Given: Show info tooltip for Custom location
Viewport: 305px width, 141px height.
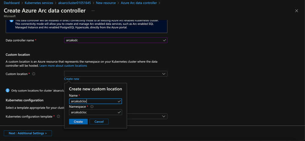Looking at the screenshot, I should click(34, 74).
